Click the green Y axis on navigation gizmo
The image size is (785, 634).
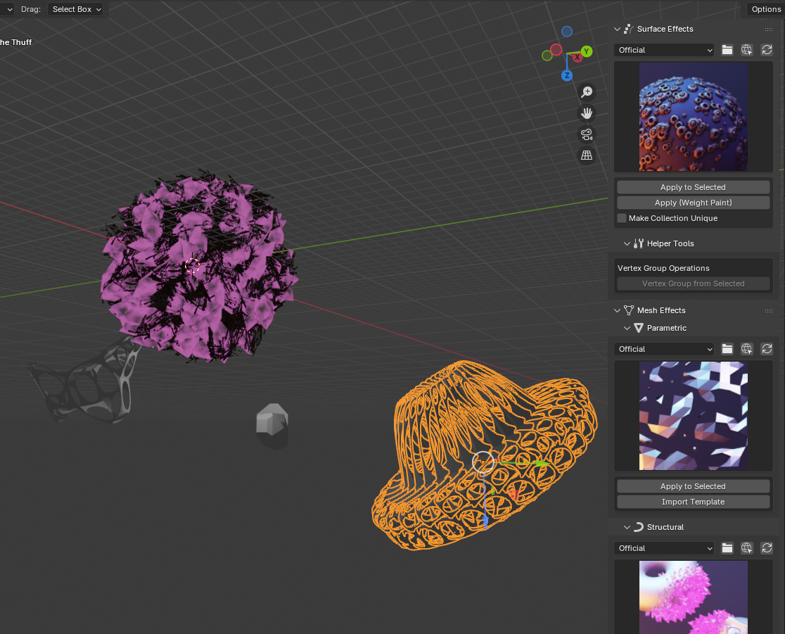tap(587, 51)
